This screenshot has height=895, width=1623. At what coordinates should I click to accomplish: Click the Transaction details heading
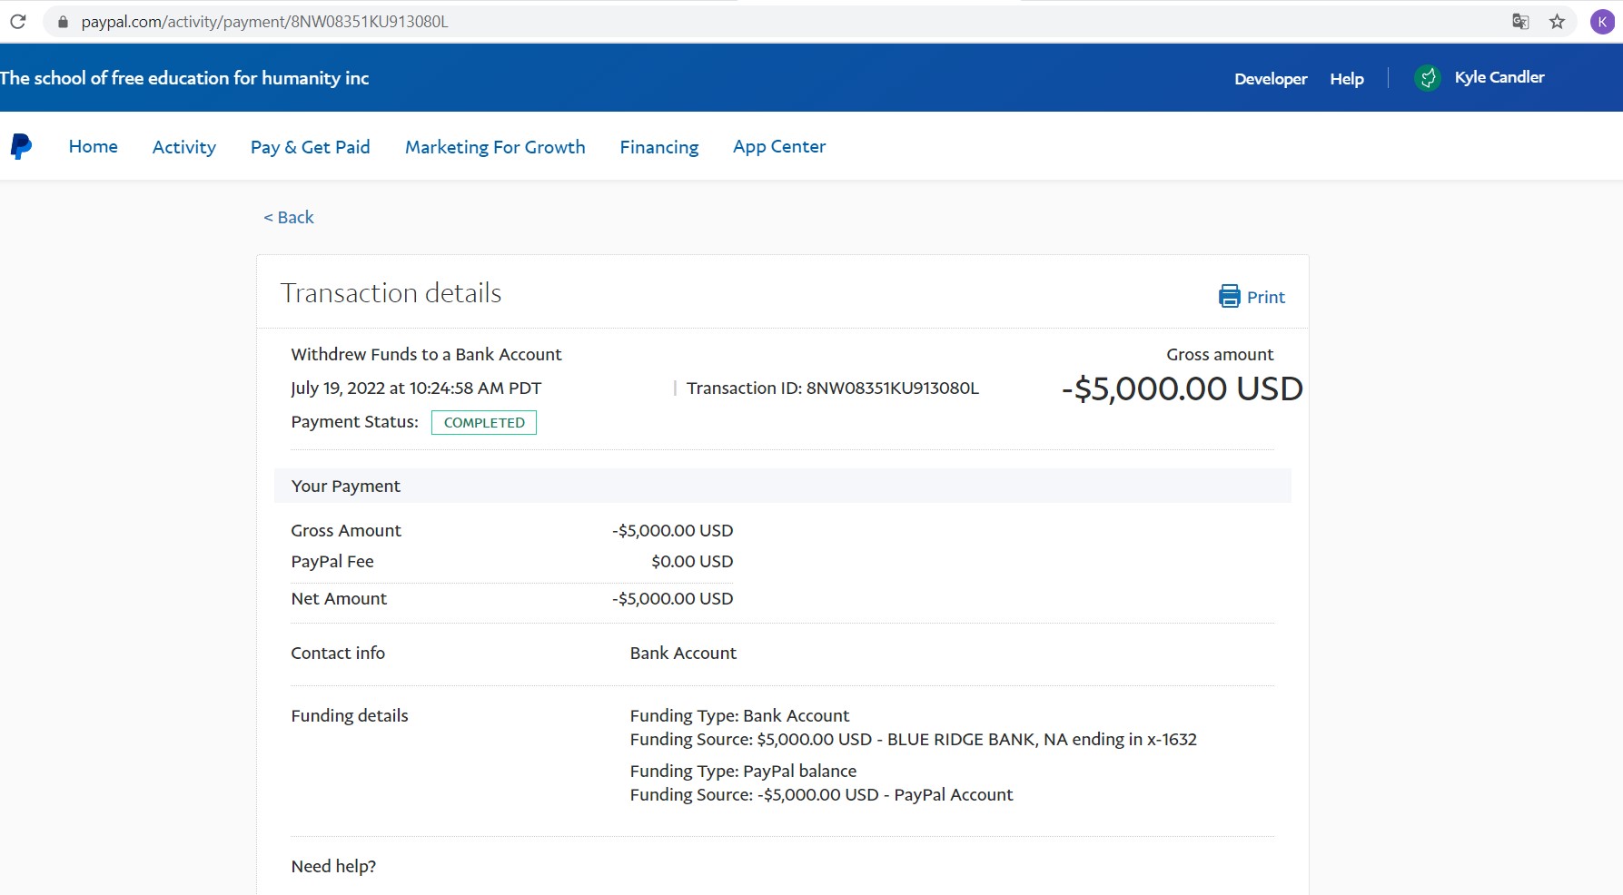pyautogui.click(x=391, y=293)
